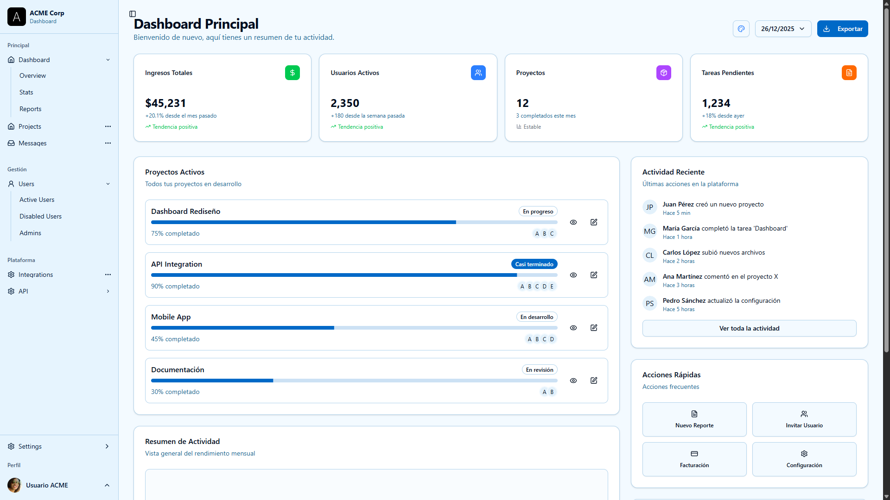Screen dimensions: 890x500
Task: Open the Facturación quick action
Action: [694, 459]
